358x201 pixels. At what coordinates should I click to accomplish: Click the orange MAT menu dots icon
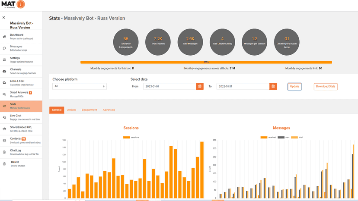[21, 4]
